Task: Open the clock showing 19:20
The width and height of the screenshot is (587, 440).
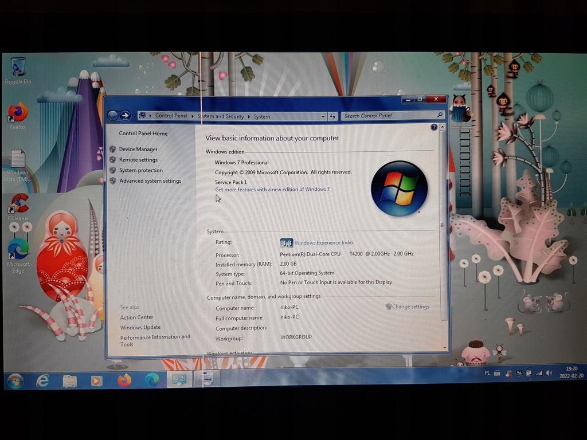Action: coord(572,372)
